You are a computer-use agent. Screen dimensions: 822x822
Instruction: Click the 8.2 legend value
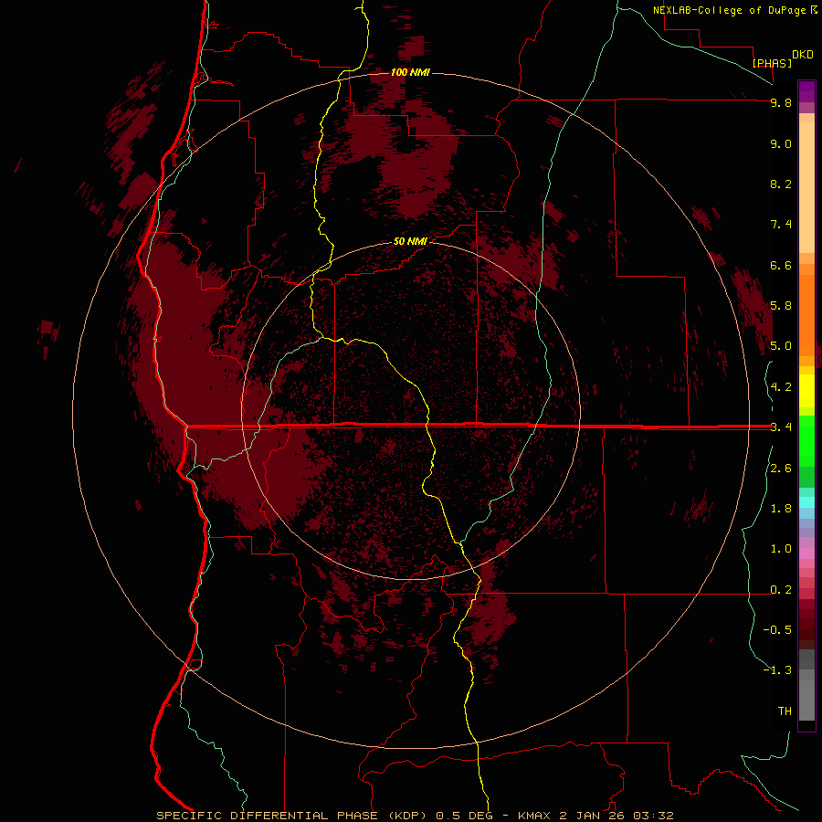781,184
